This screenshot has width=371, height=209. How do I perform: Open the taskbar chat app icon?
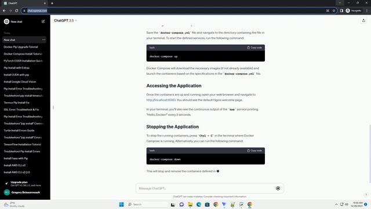pos(181,204)
